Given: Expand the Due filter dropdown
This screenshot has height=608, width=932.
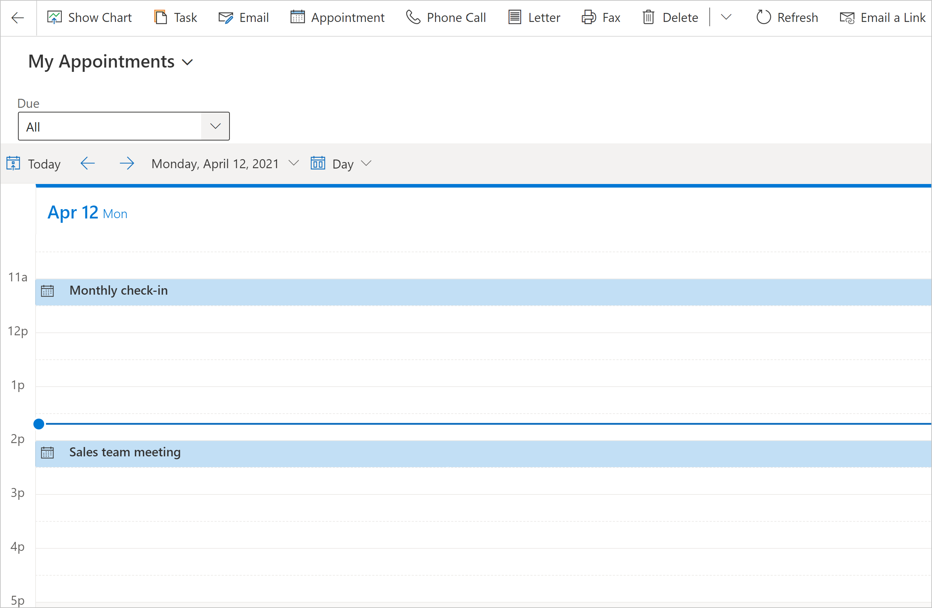Looking at the screenshot, I should (215, 126).
